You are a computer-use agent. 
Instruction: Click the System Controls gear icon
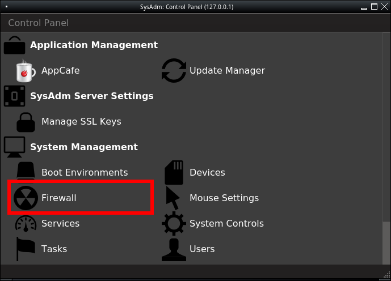pos(174,224)
